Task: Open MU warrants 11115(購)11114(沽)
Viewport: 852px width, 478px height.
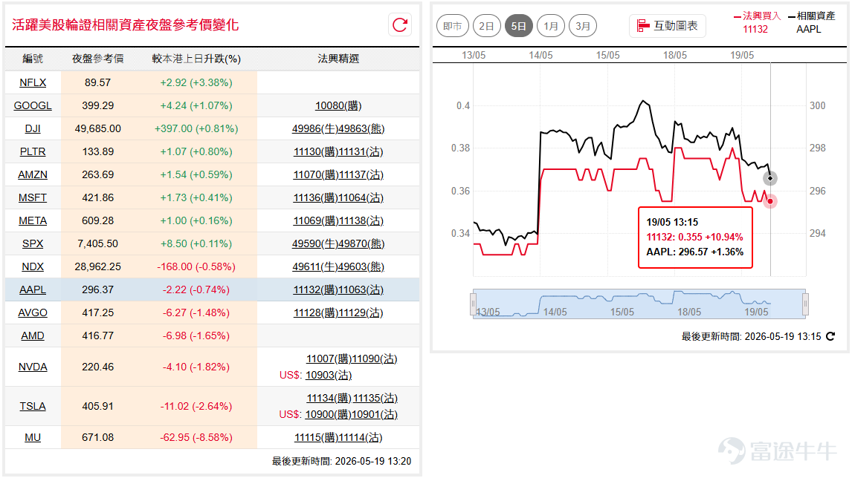Action: pos(338,438)
